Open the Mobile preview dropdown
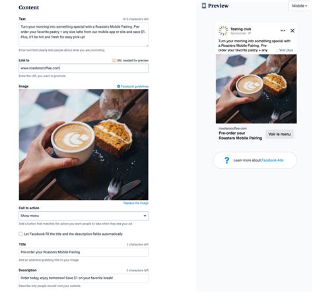The image size is (313, 293). click(x=299, y=6)
